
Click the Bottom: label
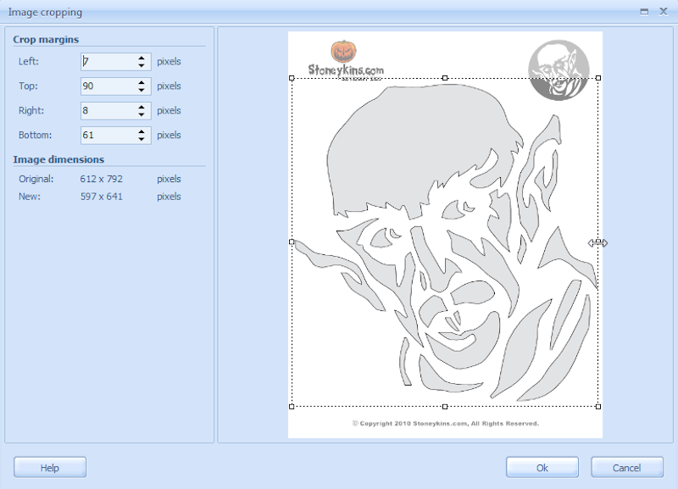[35, 136]
